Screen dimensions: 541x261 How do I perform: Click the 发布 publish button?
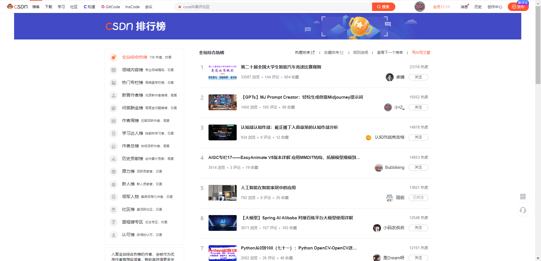[518, 7]
